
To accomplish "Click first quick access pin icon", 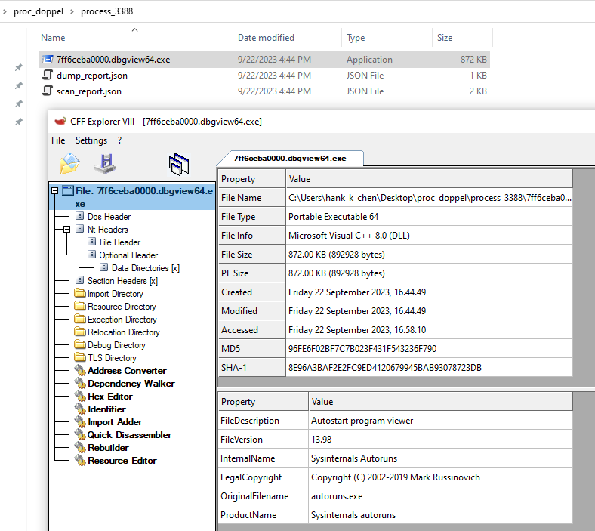I will point(19,67).
